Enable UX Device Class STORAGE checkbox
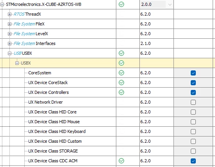This screenshot has width=215, height=167. [193, 151]
